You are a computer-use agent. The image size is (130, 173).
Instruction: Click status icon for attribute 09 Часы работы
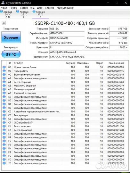point(4,71)
